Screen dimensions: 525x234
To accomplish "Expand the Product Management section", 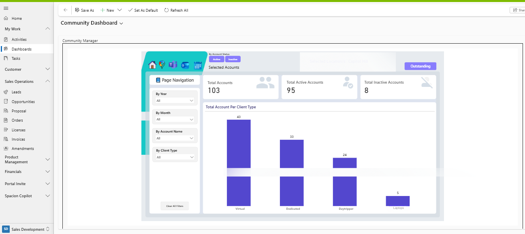I will click(47, 160).
